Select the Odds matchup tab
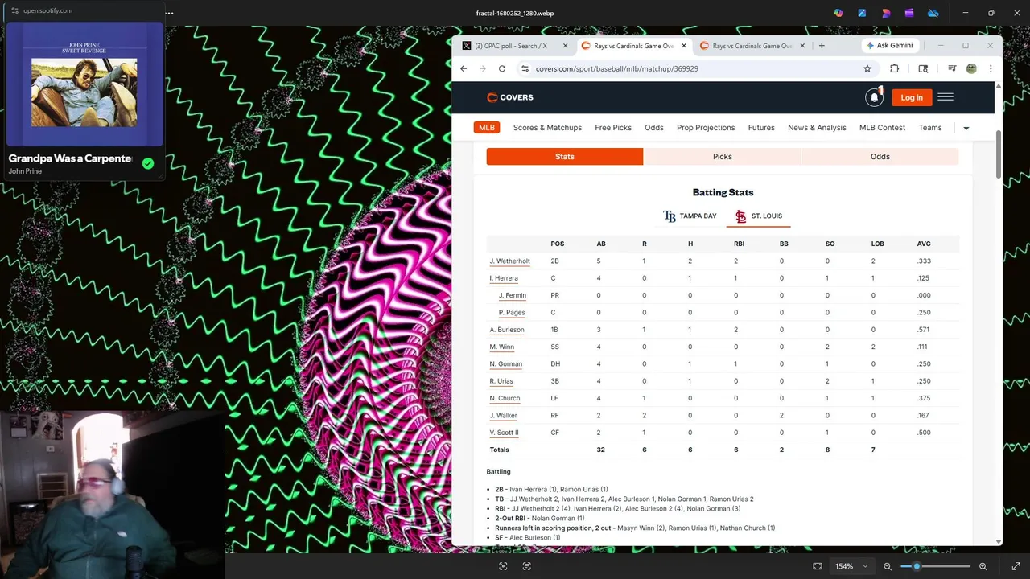Screen dimensions: 1030x579 880,157
